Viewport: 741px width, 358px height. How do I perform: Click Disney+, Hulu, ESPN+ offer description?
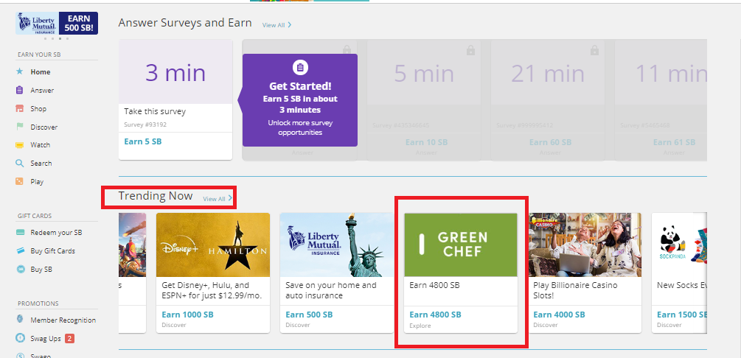tap(212, 290)
